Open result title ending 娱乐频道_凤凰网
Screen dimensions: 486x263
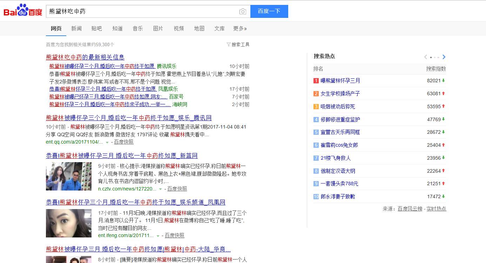tap(135, 202)
